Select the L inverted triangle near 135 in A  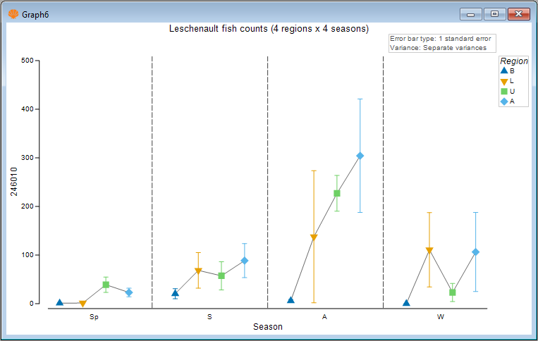click(x=314, y=237)
